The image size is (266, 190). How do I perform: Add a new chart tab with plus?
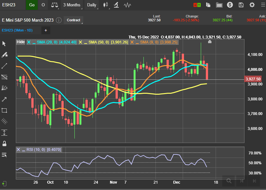pyautogui.click(x=46, y=30)
